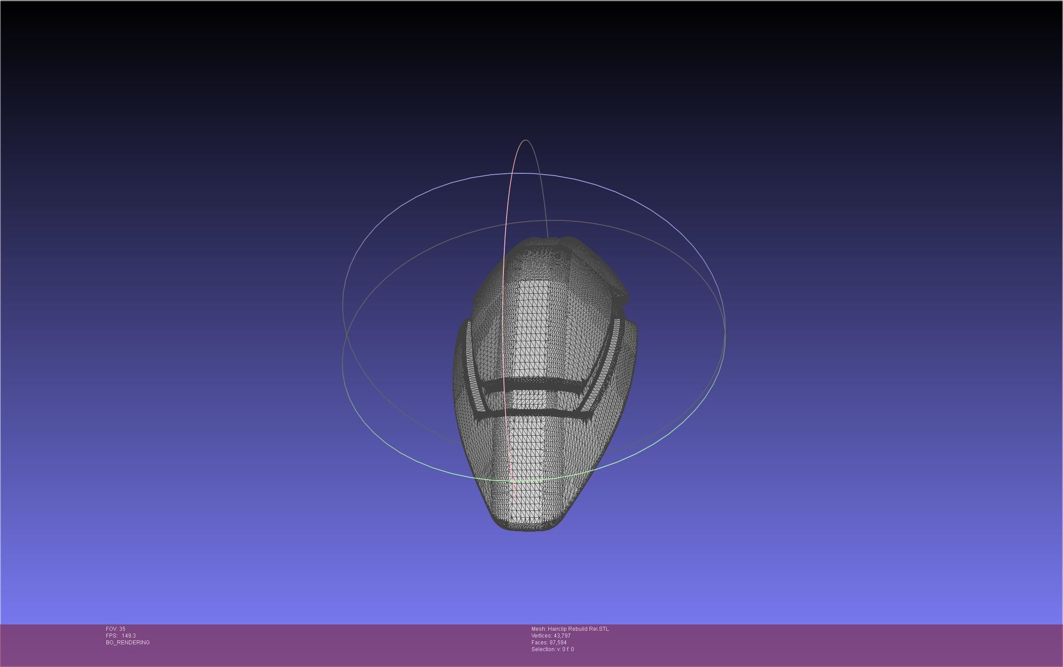The image size is (1063, 667).
Task: Click the top of the red vertical trackball arc
Action: (x=525, y=140)
